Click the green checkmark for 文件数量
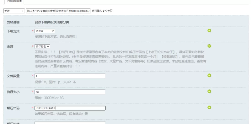The width and height of the screenshot is (251, 124). pos(209,75)
